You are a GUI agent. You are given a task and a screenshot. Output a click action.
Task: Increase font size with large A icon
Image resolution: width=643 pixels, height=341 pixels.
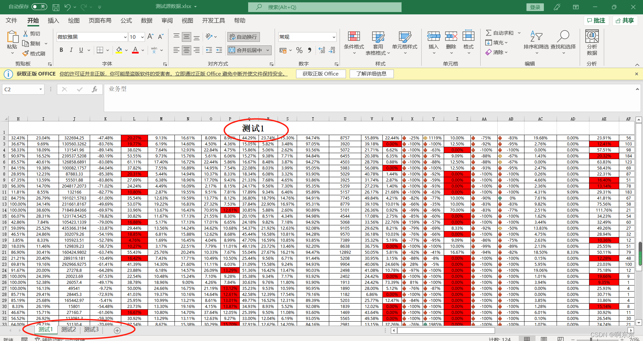tap(151, 37)
